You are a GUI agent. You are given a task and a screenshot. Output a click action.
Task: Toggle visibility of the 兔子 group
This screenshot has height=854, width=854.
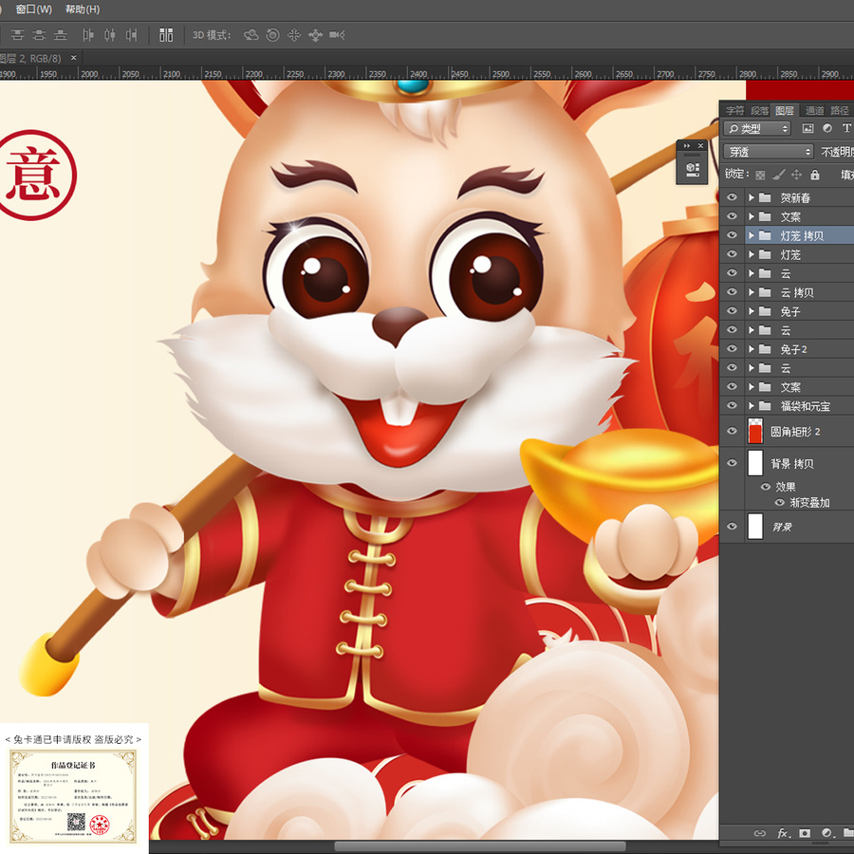click(732, 311)
